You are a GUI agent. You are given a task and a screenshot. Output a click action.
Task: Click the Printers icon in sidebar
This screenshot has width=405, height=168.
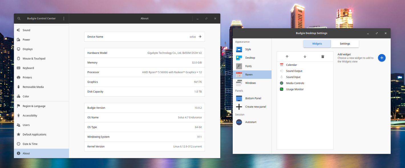tap(19, 77)
